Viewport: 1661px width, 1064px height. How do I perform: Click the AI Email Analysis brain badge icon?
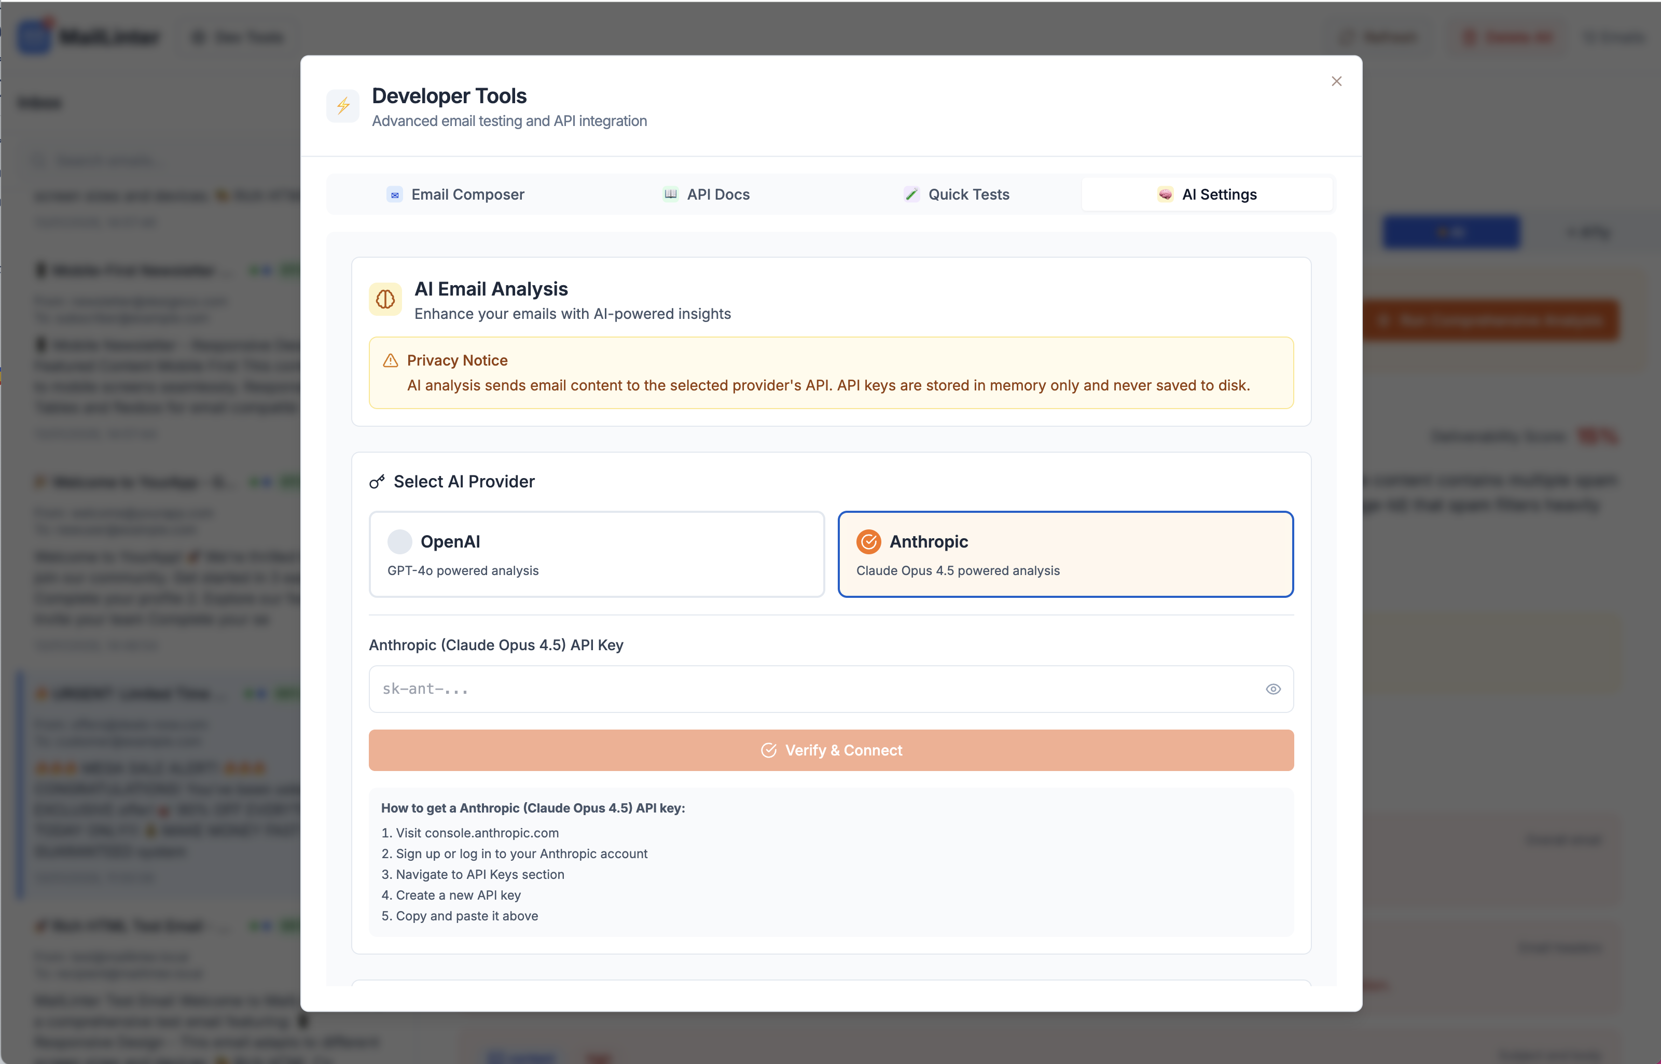[385, 299]
